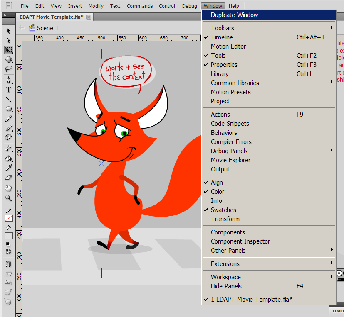
Task: Select the Pen tool
Action: (x=8, y=80)
